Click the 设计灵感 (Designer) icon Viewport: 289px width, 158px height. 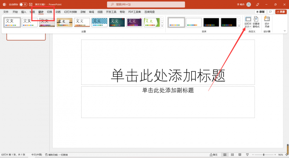(x=267, y=22)
